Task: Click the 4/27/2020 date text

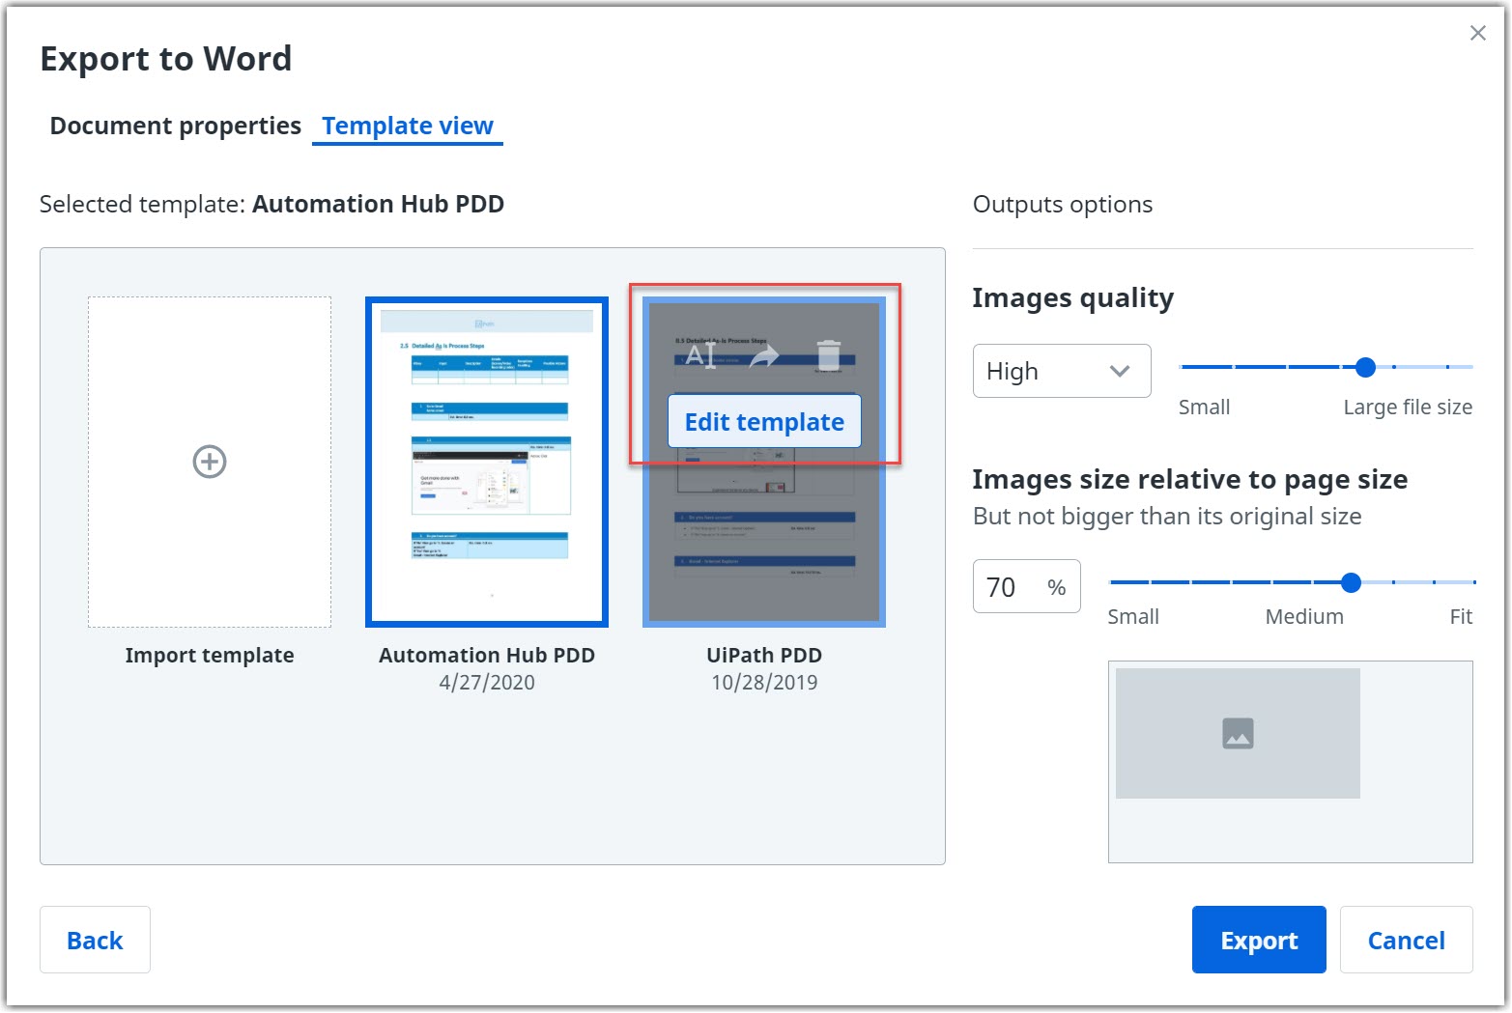Action: 487,682
